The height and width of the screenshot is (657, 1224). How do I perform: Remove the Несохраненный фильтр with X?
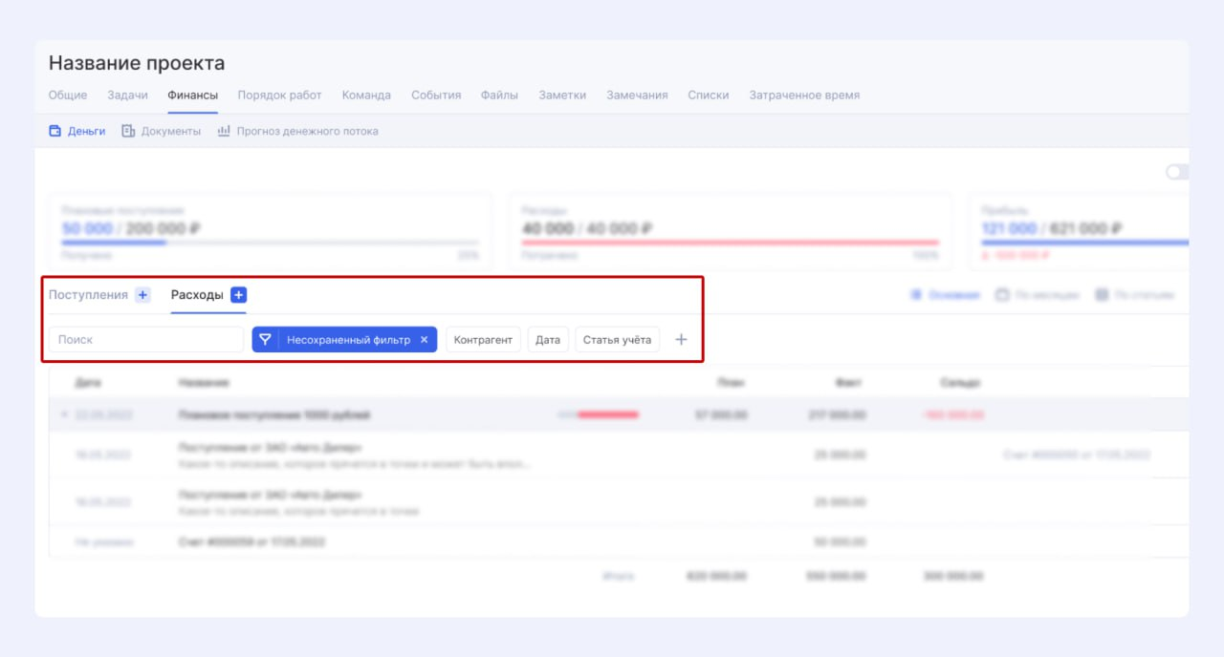click(x=424, y=340)
